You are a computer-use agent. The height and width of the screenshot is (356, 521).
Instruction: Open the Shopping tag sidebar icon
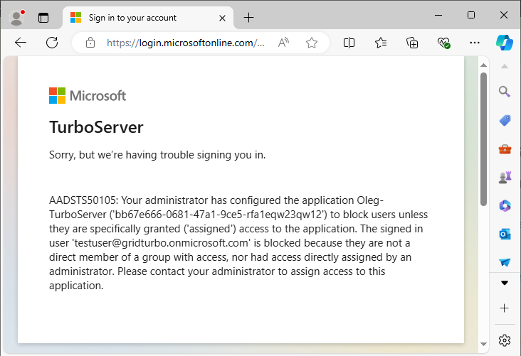click(x=505, y=120)
